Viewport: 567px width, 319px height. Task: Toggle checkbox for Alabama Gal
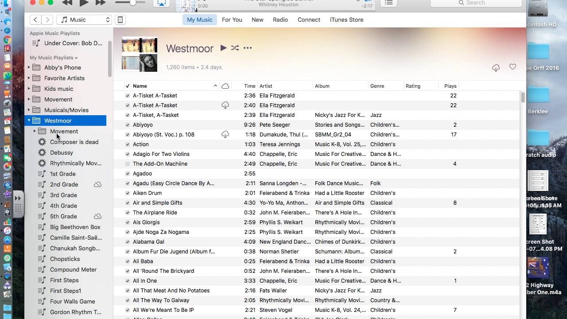tap(128, 242)
